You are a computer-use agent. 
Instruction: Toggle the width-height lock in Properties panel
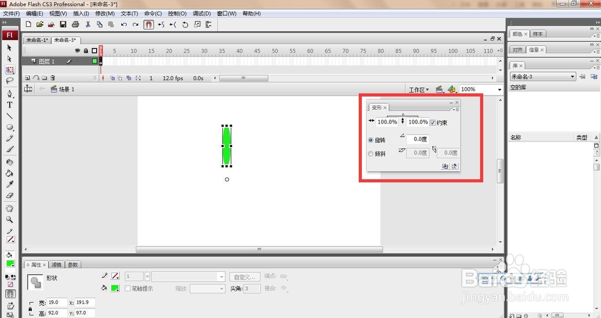(x=30, y=308)
